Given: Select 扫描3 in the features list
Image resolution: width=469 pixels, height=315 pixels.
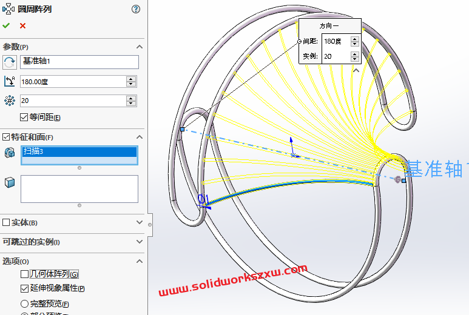Looking at the screenshot, I should [x=79, y=151].
